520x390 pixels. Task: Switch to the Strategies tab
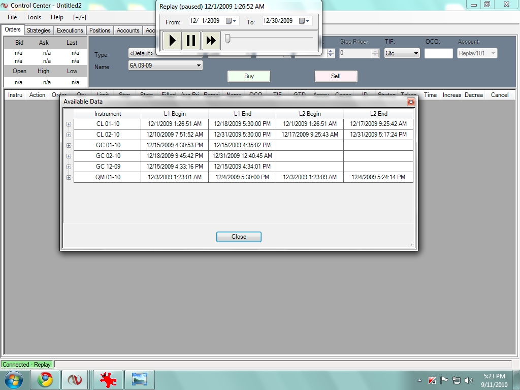click(x=39, y=30)
